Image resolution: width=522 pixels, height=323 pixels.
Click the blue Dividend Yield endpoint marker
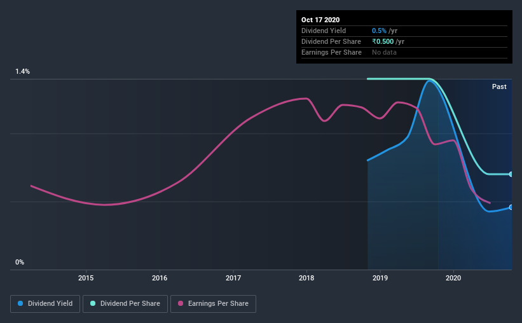coord(511,207)
